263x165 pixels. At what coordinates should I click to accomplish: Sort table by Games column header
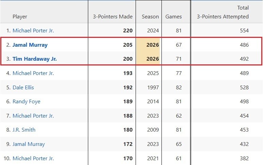(x=173, y=17)
